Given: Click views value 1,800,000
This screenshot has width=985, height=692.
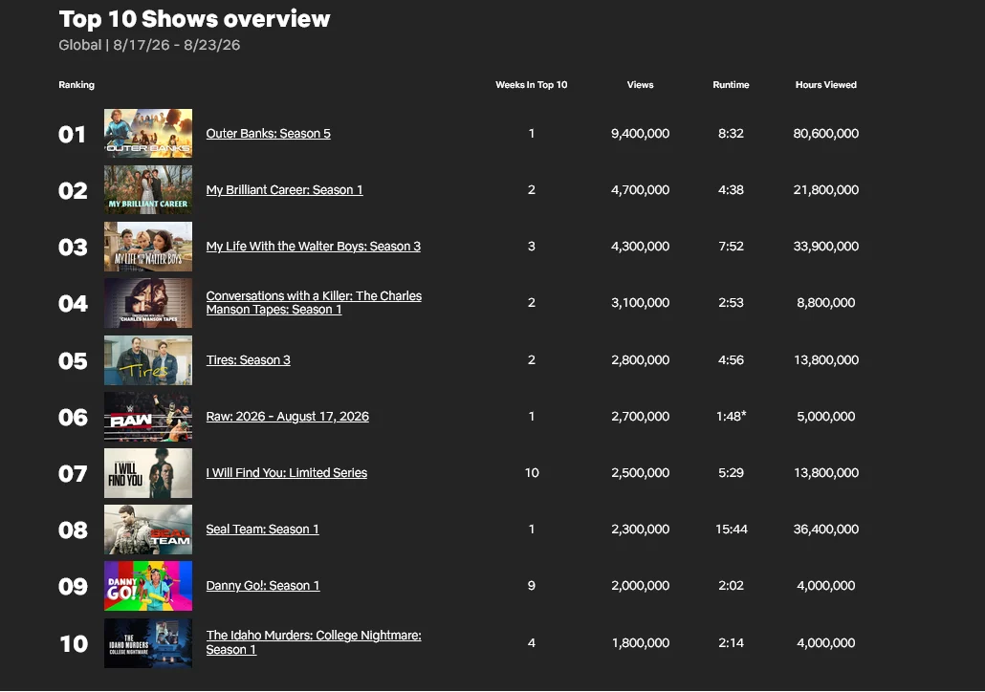Looking at the screenshot, I should [640, 643].
